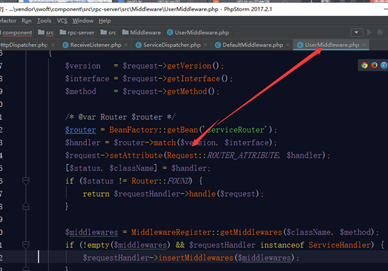Switch to the ServiceDispatcher.php tab

172,45
